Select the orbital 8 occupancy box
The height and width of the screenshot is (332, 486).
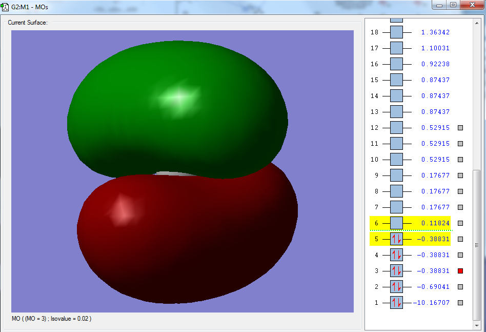coord(396,191)
